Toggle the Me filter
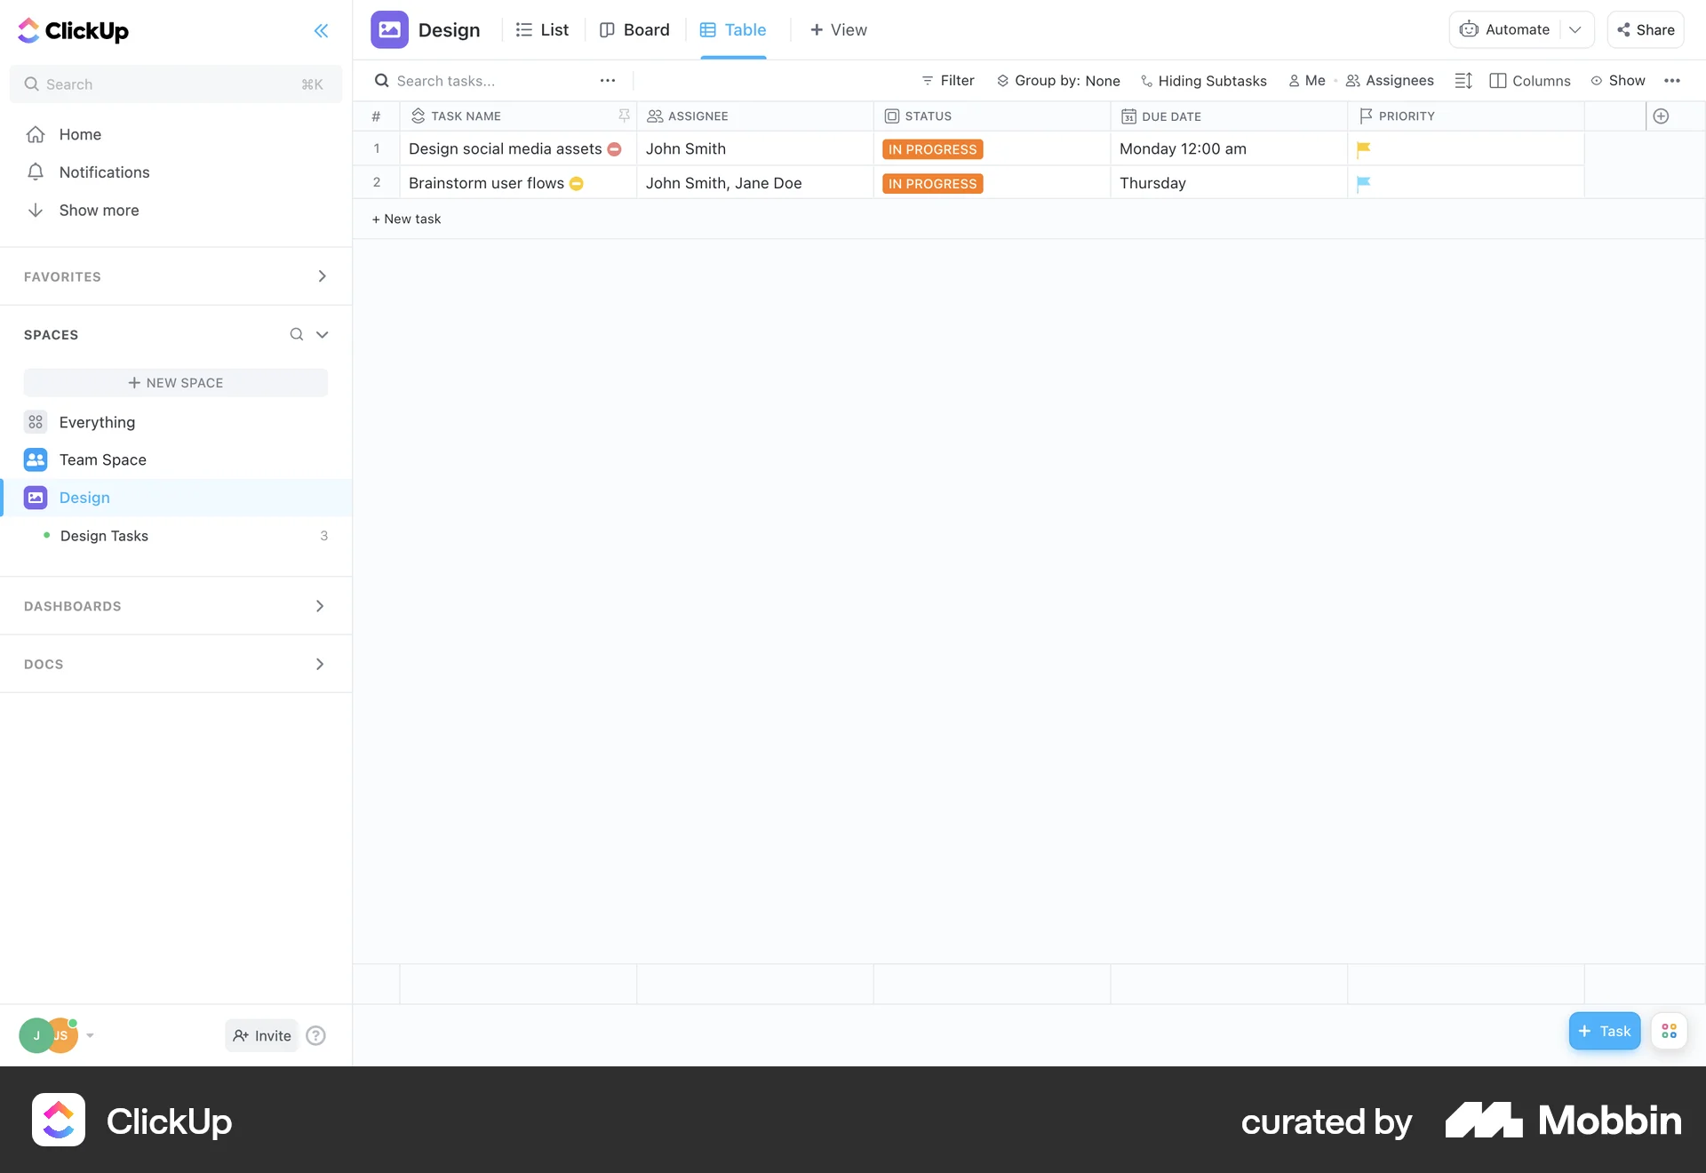Image resolution: width=1706 pixels, height=1173 pixels. point(1307,81)
